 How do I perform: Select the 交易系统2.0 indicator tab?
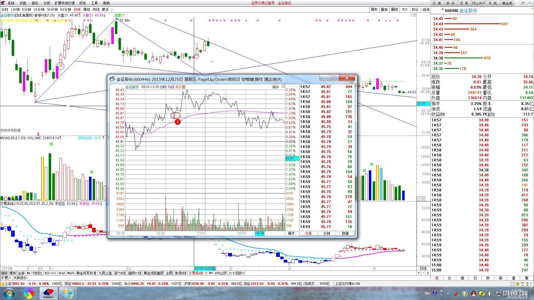pyautogui.click(x=198, y=273)
